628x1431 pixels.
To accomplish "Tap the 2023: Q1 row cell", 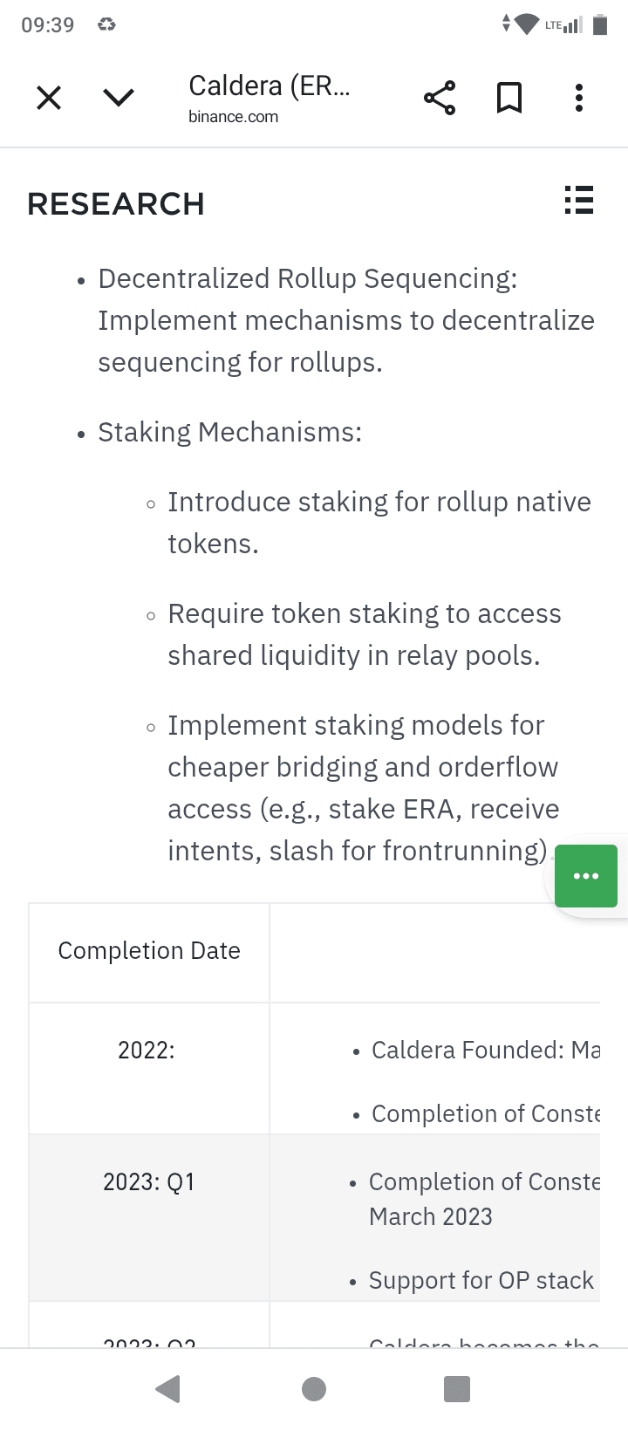I will 149,1182.
